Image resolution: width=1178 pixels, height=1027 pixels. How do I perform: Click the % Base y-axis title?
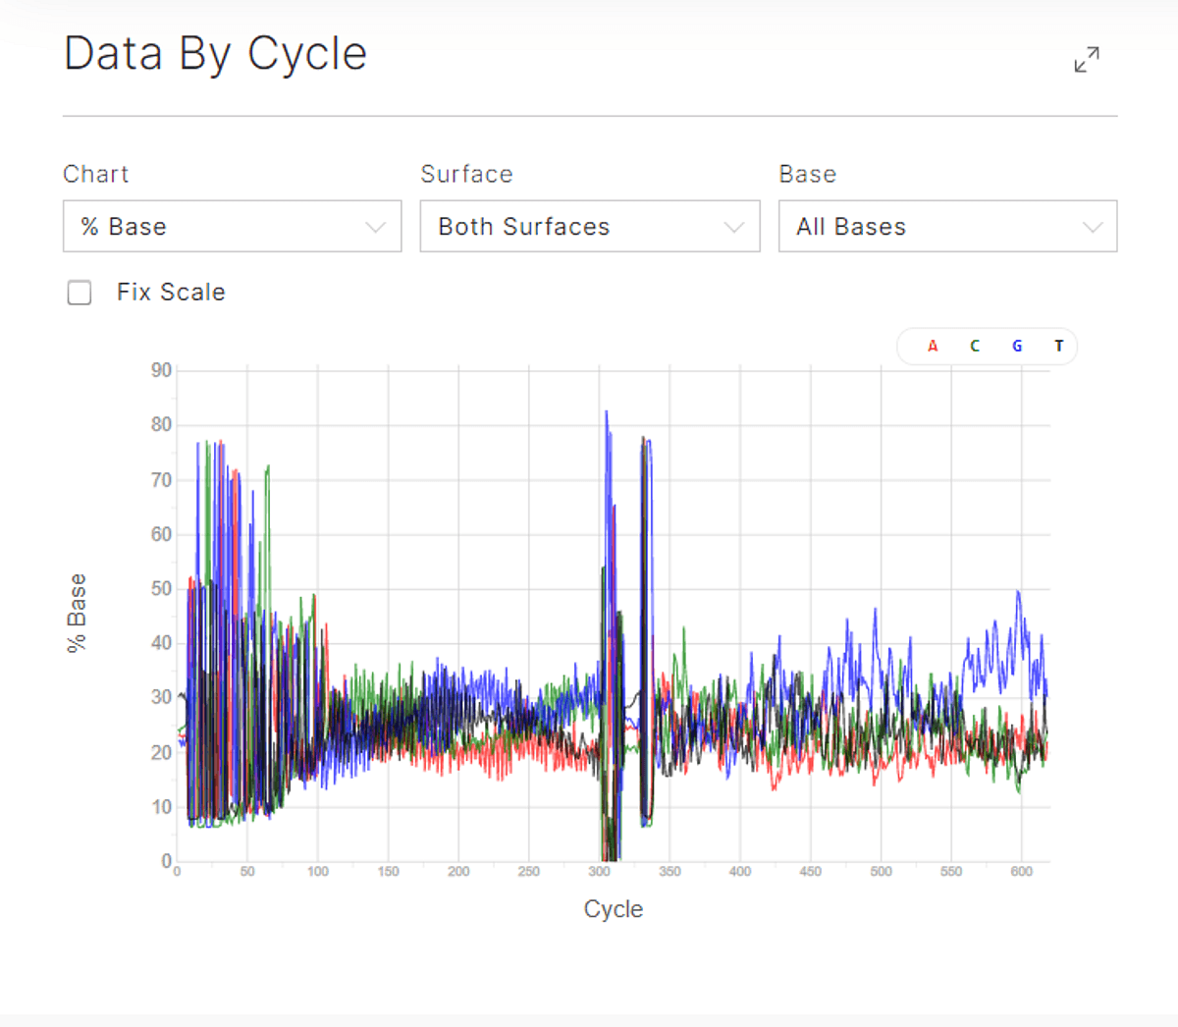tap(77, 614)
